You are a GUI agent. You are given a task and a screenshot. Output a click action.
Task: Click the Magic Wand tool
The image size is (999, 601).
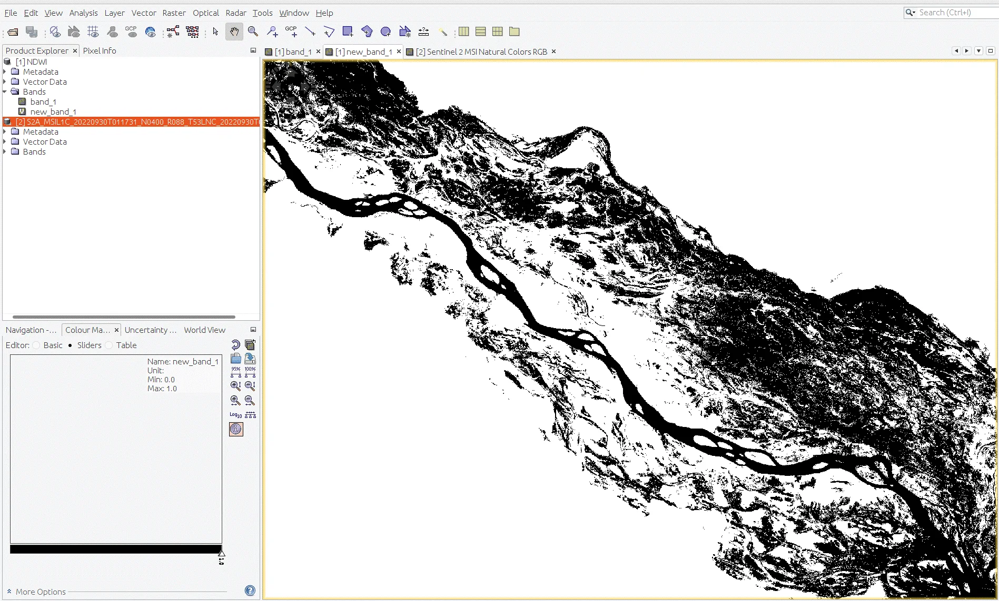coord(443,32)
